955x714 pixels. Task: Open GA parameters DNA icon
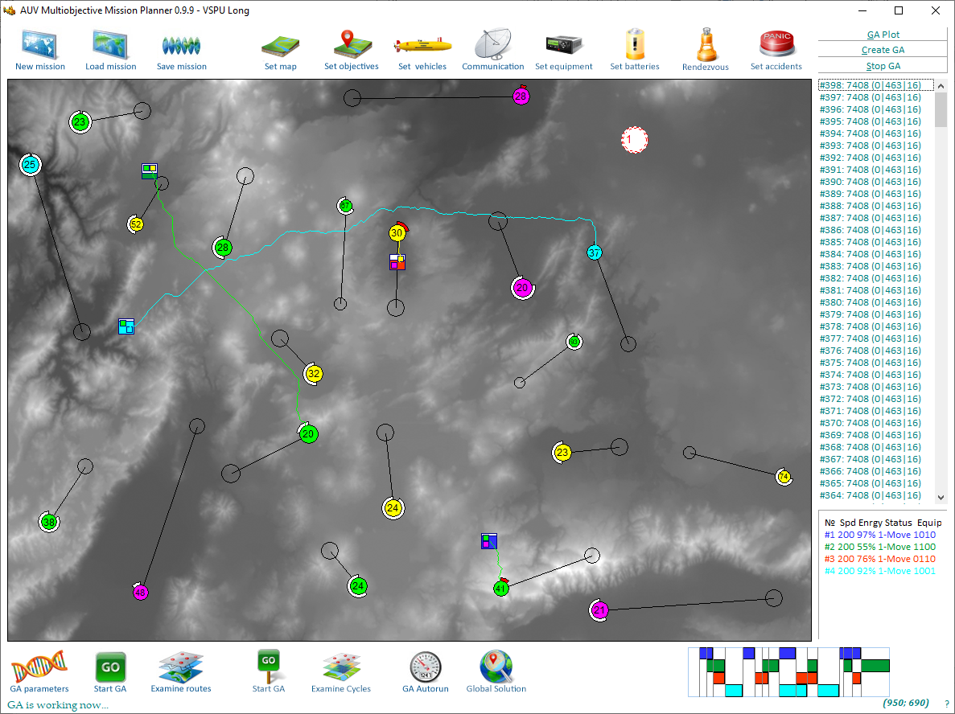(x=39, y=667)
